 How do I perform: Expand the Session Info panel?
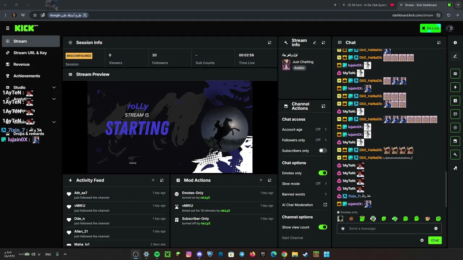(269, 43)
